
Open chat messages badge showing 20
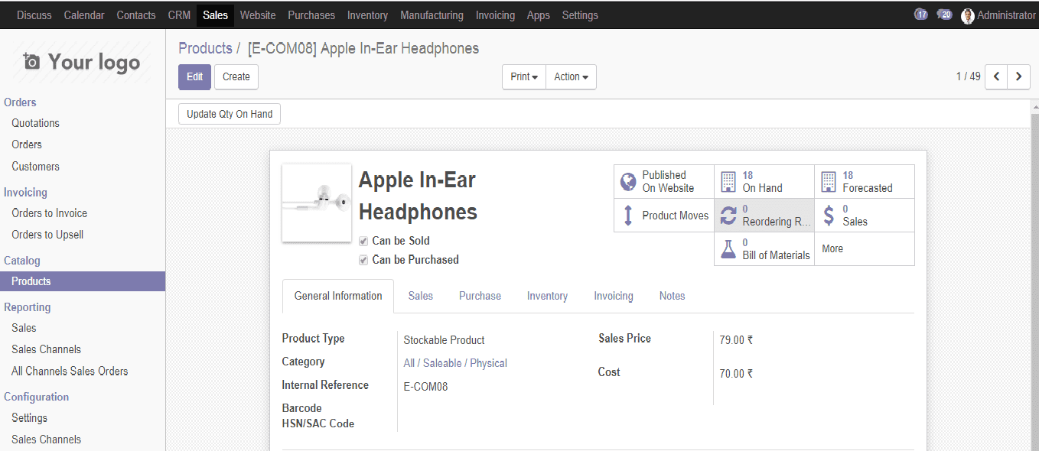pos(945,15)
